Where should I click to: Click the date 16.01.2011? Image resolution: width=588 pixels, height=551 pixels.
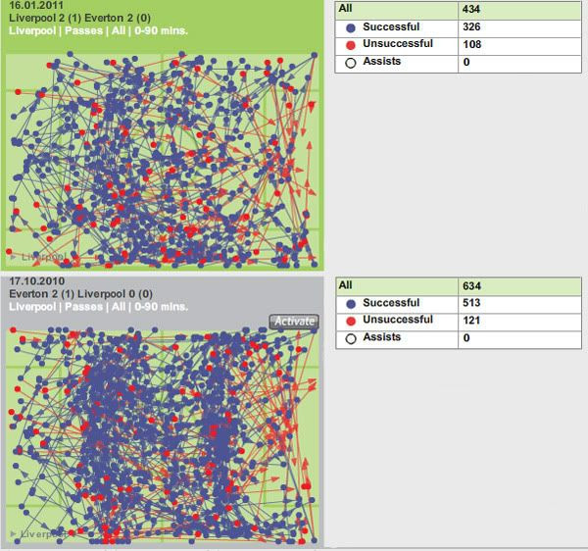36,5
